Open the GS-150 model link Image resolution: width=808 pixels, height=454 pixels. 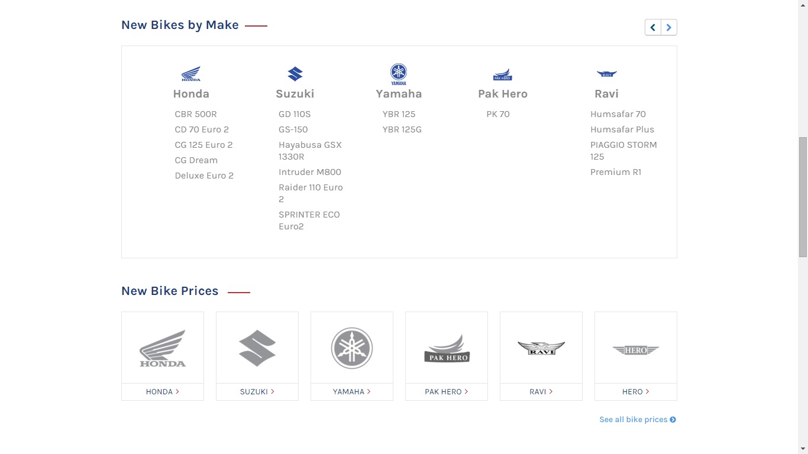[293, 129]
